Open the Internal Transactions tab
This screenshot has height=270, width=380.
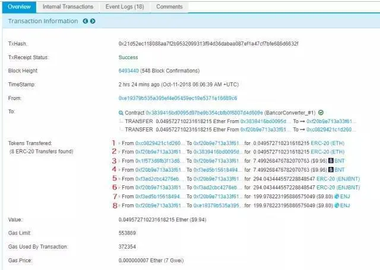pyautogui.click(x=68, y=7)
